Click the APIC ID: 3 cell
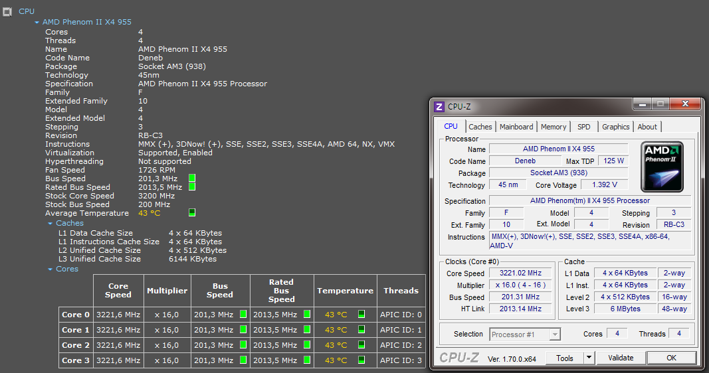709x373 pixels. [401, 360]
